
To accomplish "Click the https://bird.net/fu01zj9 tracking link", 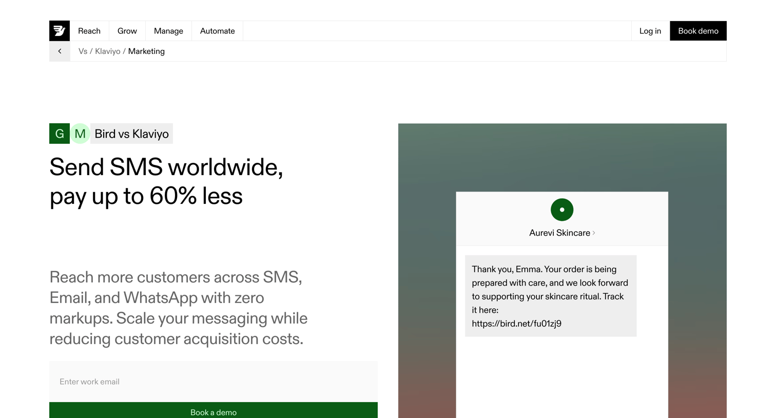I will pyautogui.click(x=516, y=324).
